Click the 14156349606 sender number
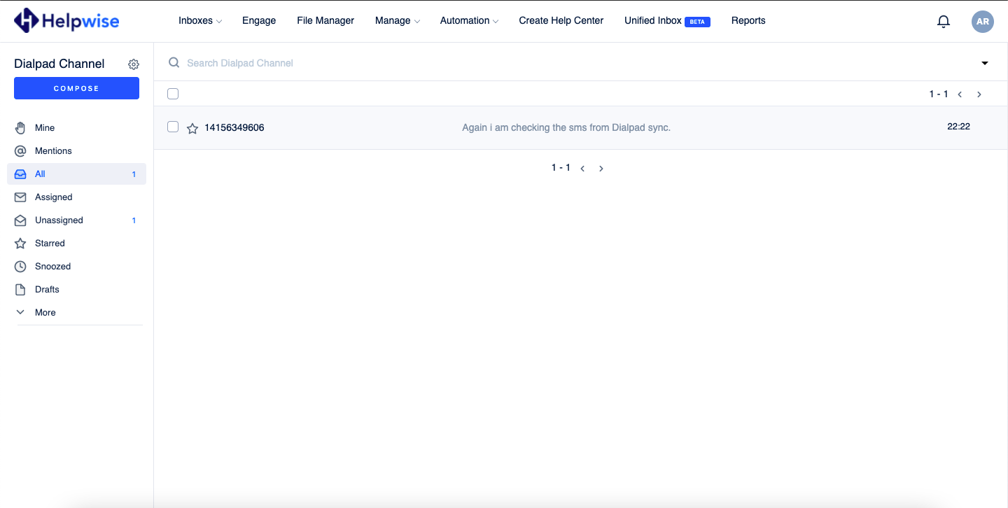This screenshot has width=1008, height=508. pos(234,127)
